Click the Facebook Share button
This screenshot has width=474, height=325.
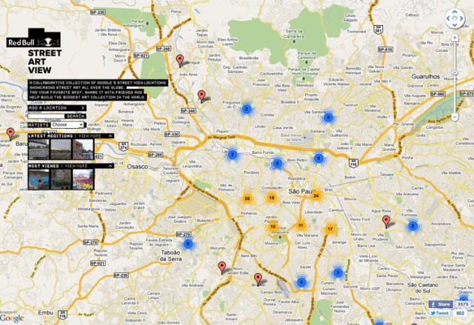(440, 304)
